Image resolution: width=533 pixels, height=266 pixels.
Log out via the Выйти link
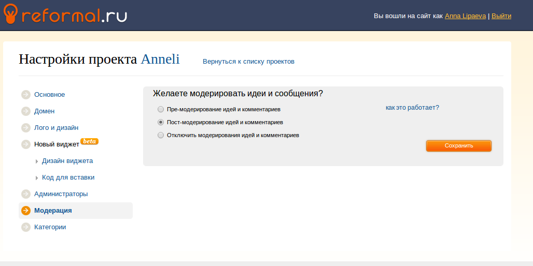(x=501, y=16)
